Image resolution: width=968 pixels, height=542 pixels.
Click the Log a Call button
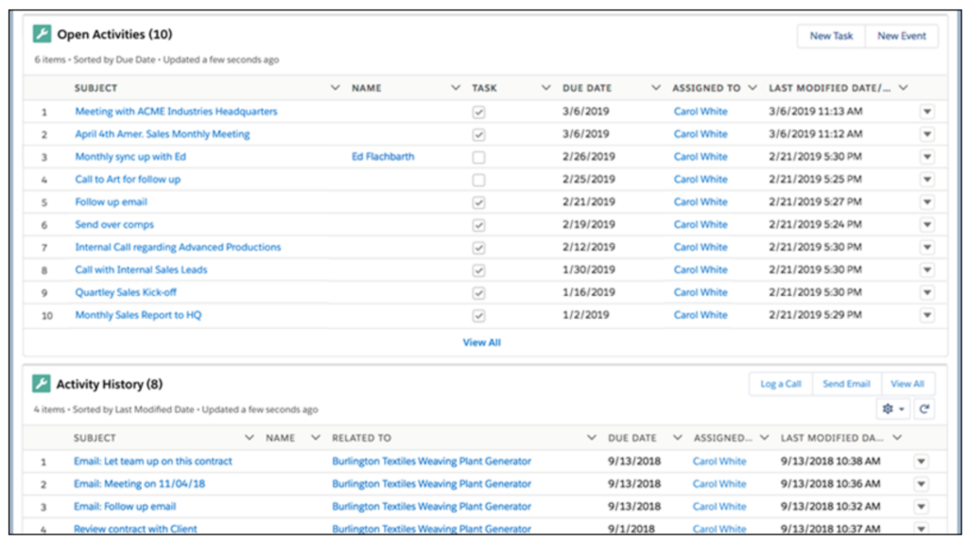pos(780,384)
